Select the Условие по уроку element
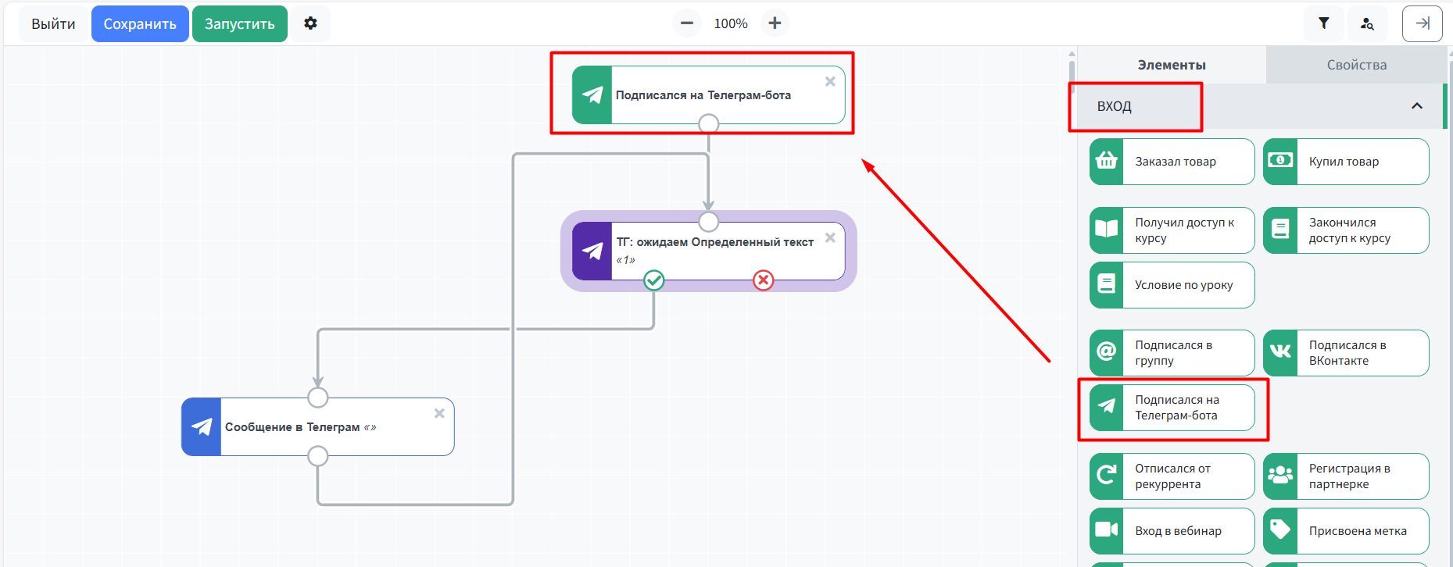This screenshot has height=567, width=1453. pyautogui.click(x=1172, y=285)
